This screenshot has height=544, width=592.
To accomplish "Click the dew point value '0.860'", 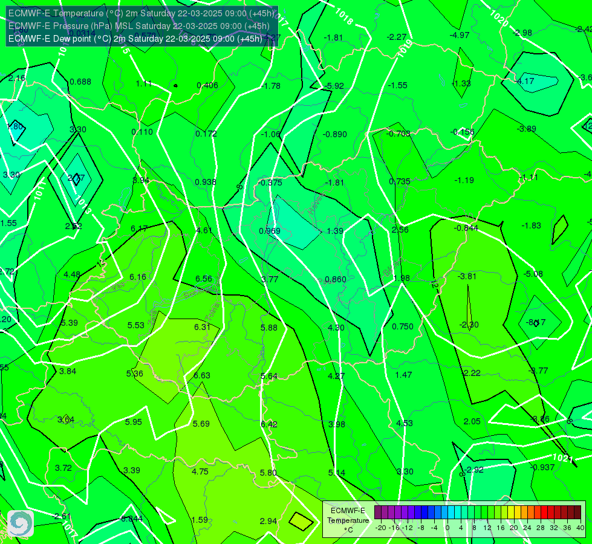I will 335,279.
